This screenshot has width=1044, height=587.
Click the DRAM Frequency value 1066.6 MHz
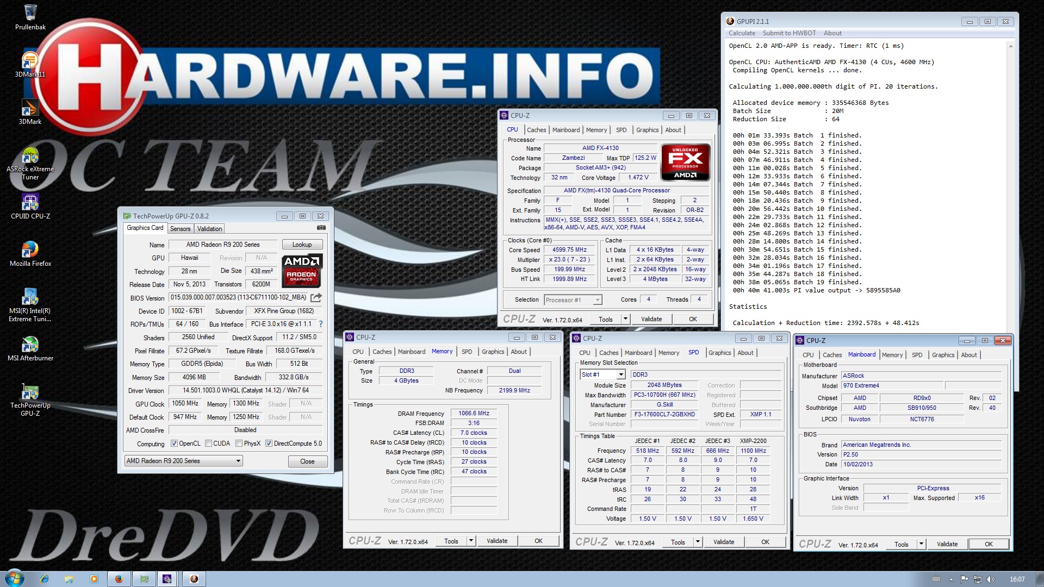pyautogui.click(x=474, y=413)
